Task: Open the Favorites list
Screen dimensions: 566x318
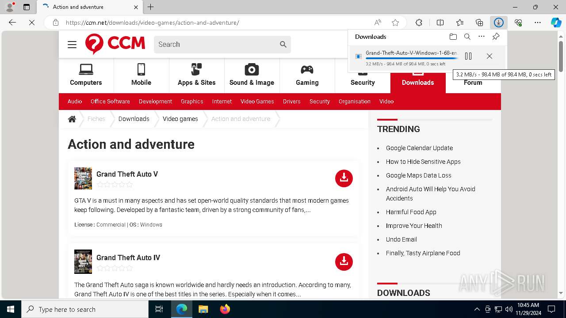Action: click(460, 23)
